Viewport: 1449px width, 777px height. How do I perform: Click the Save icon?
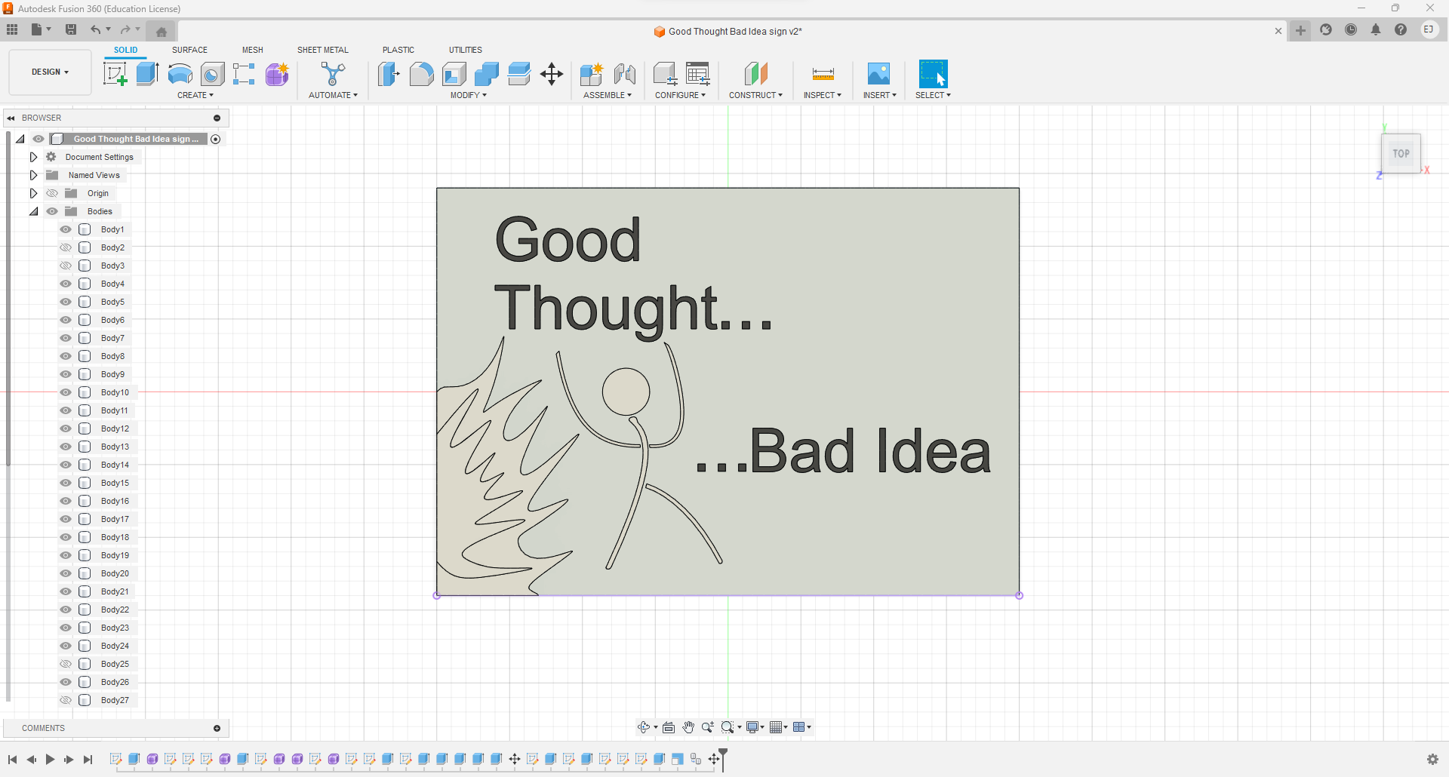[x=71, y=29]
